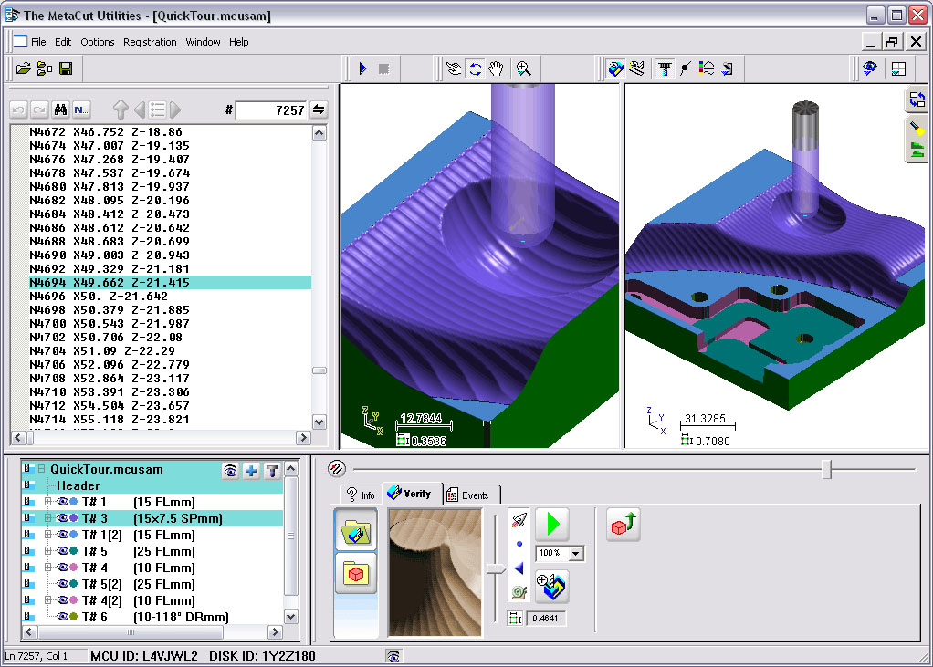Image resolution: width=933 pixels, height=667 pixels.
Task: Open the 100% speed dropdown
Action: (x=575, y=554)
